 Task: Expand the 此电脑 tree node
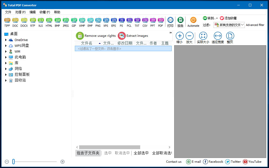click(6, 57)
